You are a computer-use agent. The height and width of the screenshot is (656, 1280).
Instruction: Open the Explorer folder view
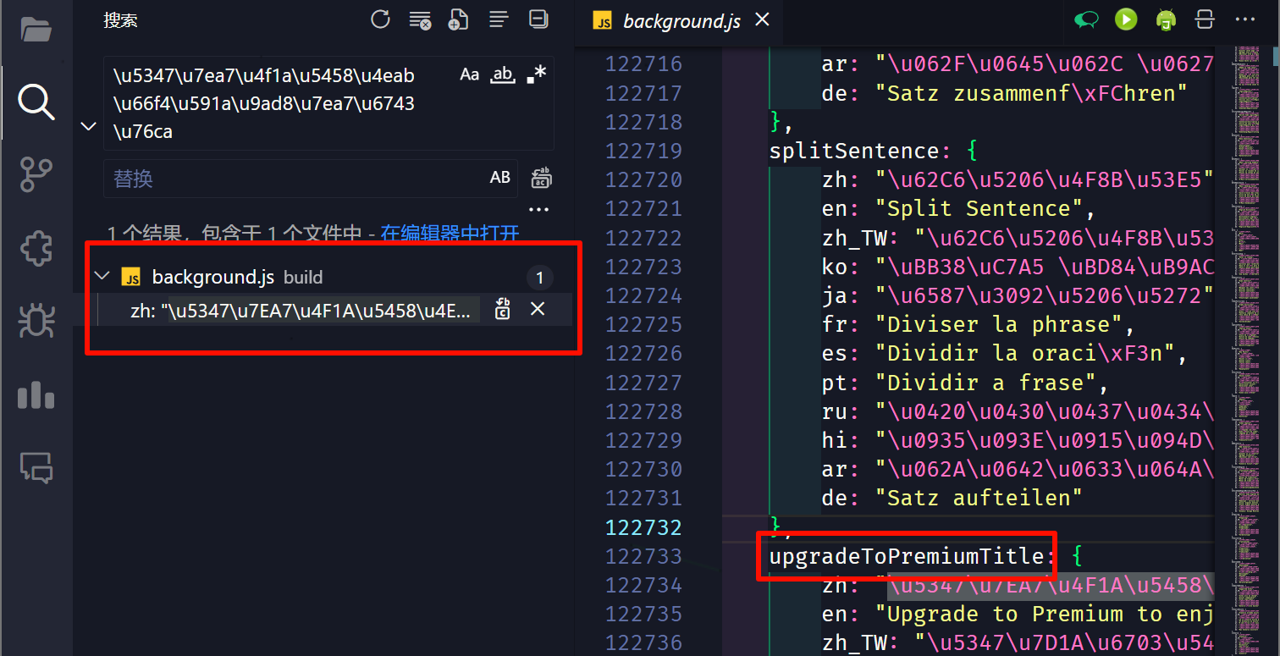pos(36,28)
